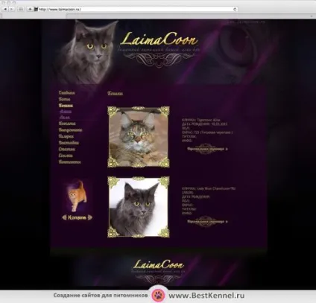Click the plus add-bookmark button
316x303 pixels.
click(x=30, y=9)
